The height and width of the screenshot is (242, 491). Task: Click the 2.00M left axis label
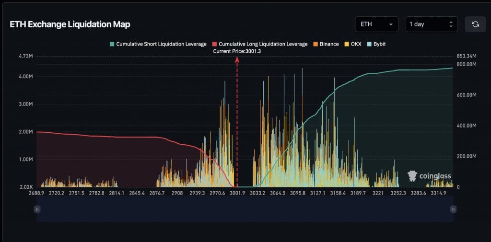(26, 132)
